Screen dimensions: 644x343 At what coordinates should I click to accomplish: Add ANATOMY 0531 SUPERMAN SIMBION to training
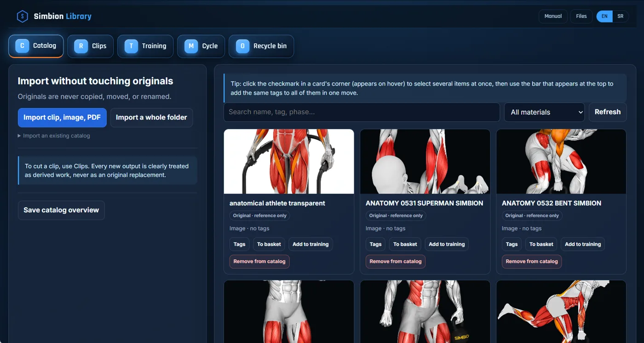[447, 244]
